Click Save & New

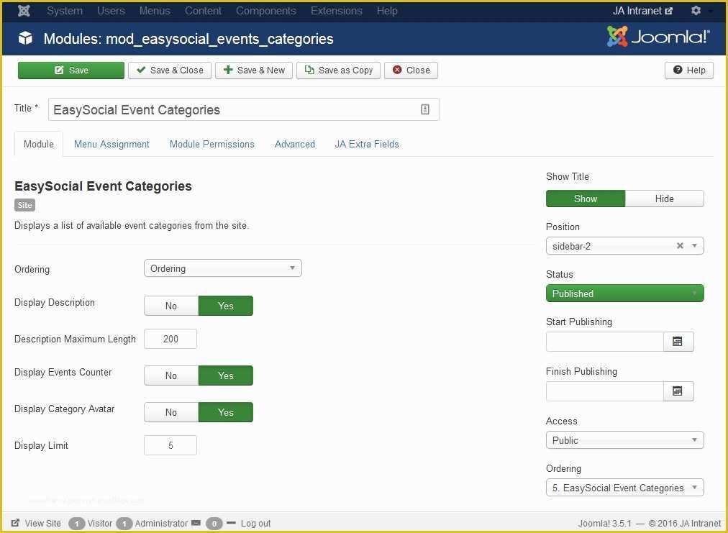tap(253, 70)
